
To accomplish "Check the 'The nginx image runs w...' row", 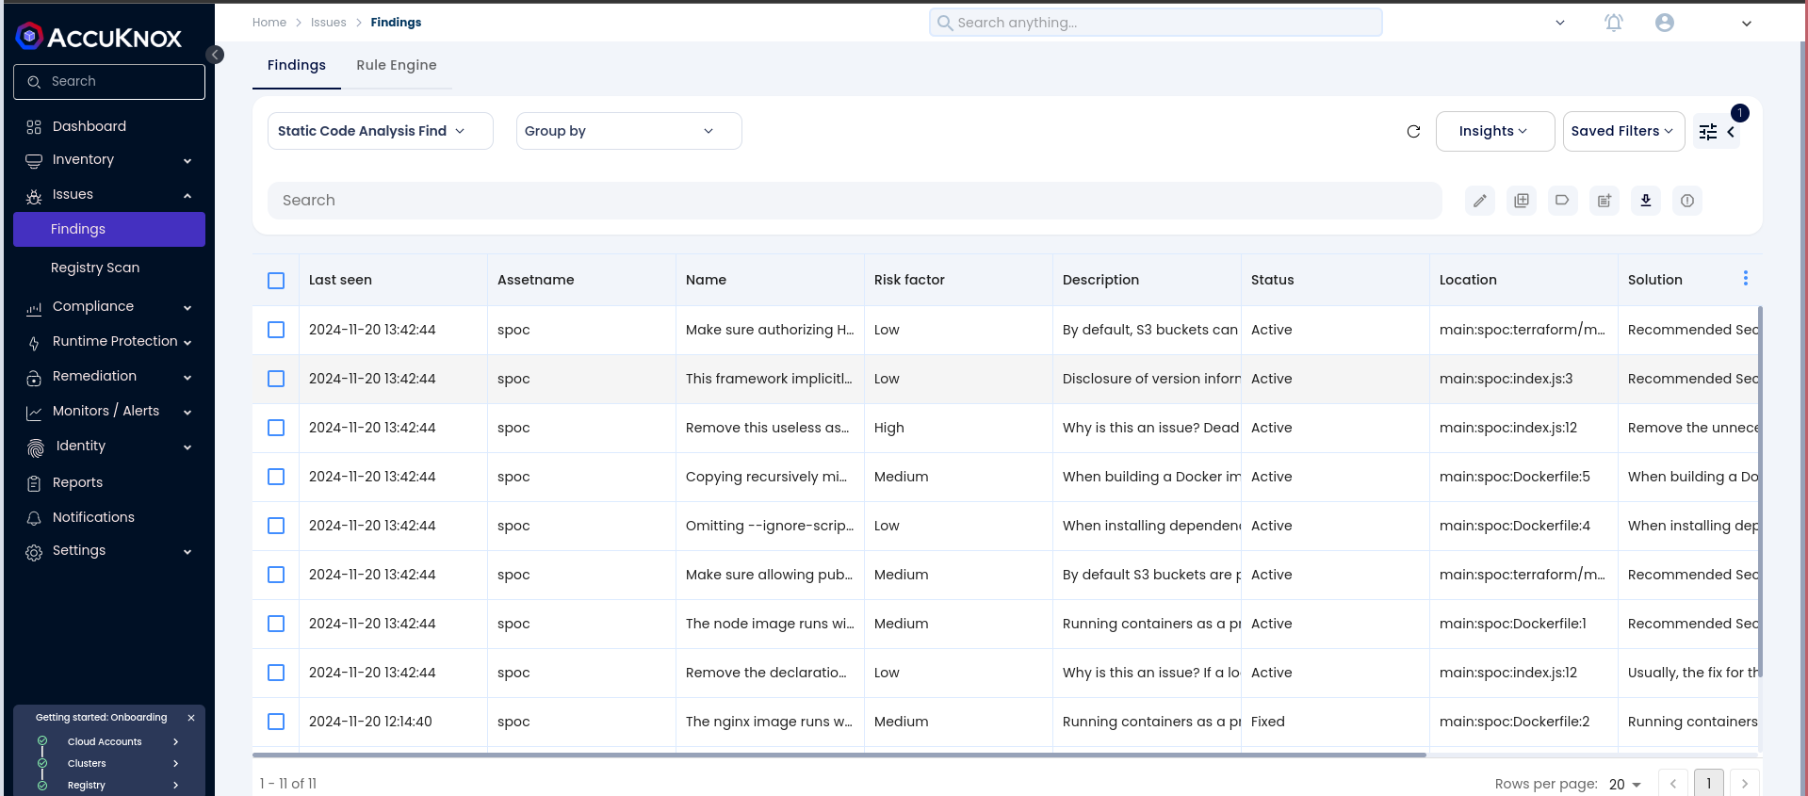I will 276,722.
